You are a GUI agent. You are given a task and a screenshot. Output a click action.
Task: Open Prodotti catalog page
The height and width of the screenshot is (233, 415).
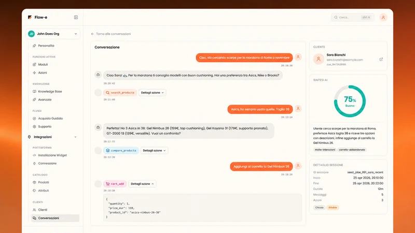coord(44,182)
